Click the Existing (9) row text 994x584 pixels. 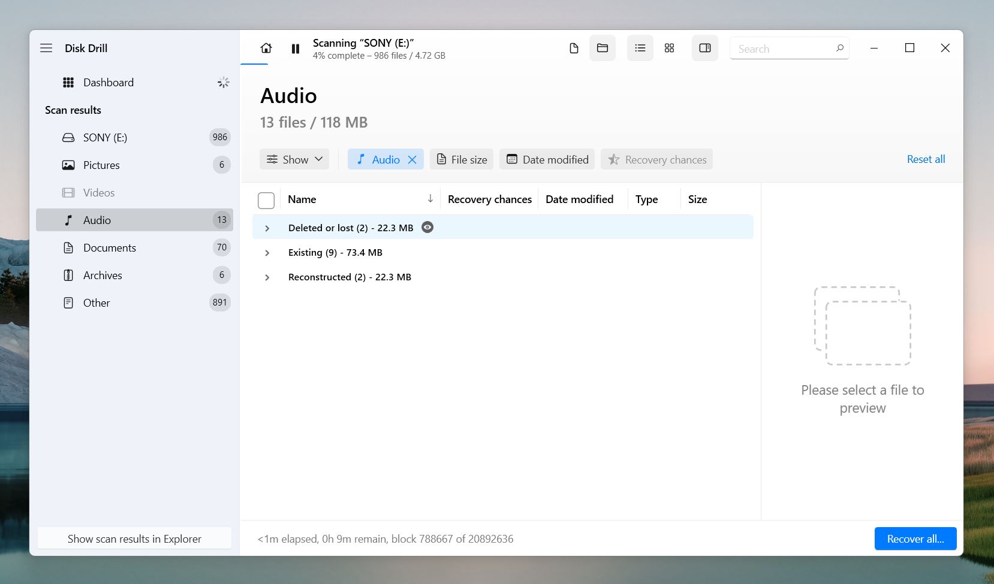pos(335,252)
